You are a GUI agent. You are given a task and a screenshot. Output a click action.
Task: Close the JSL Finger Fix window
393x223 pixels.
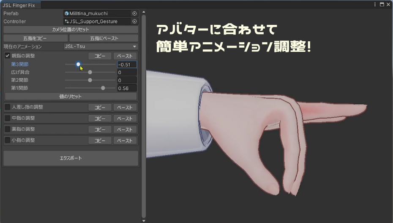pyautogui.click(x=388, y=5)
